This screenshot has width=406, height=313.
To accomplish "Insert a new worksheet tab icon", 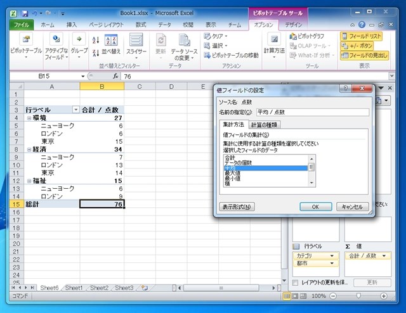I will (x=145, y=288).
